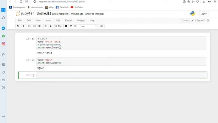Move selected cell up arrow
218x123 pixels.
click(46, 26)
